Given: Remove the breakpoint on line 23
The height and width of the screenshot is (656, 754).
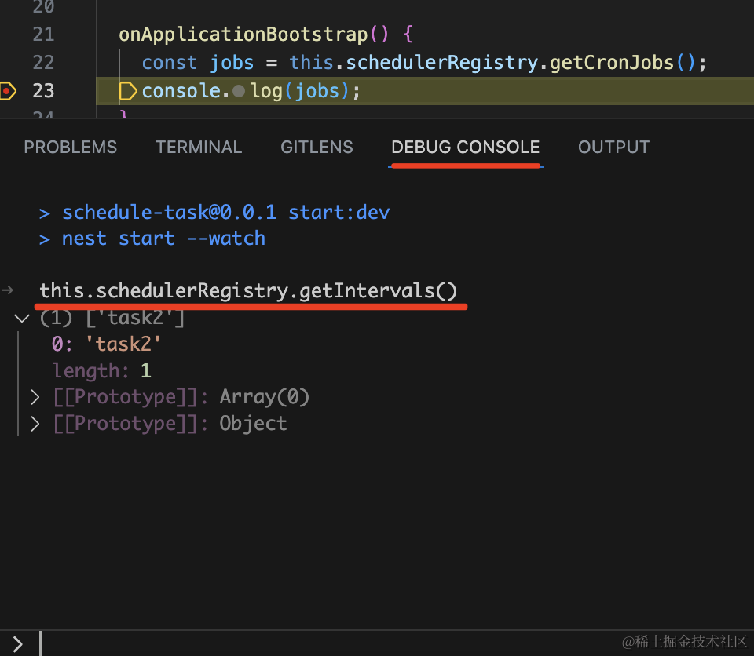Looking at the screenshot, I should 7,91.
